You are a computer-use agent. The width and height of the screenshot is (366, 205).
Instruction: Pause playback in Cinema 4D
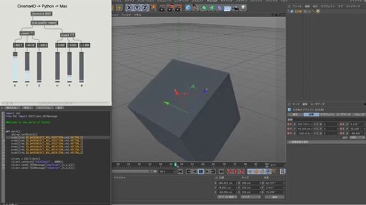[x=201, y=171]
